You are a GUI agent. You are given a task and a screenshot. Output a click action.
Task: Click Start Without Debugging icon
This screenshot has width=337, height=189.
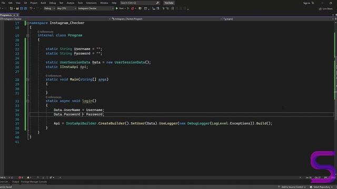128,8
